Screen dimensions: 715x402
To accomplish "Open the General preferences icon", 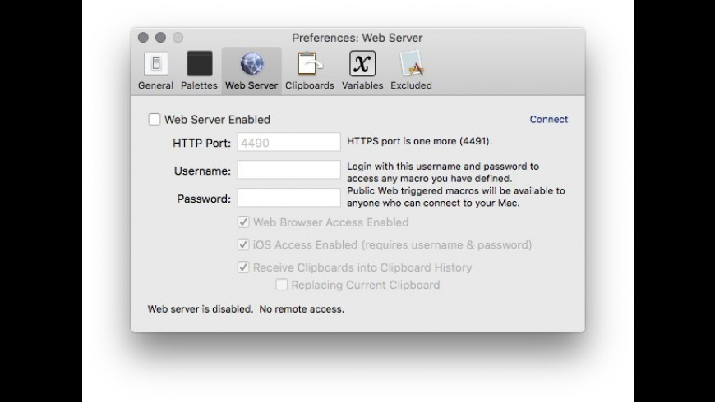I will [x=155, y=65].
